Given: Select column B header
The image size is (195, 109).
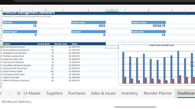Looking at the screenshot, I should pyautogui.click(x=46, y=10).
